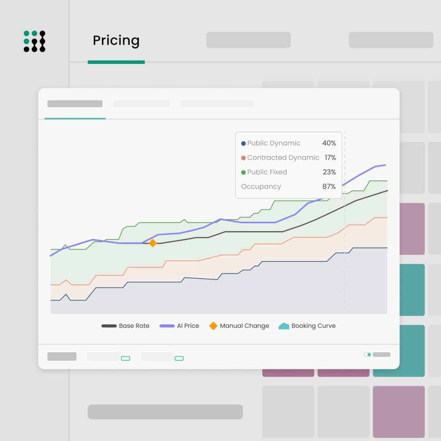Viewport: 441px width, 441px height.
Task: Click the Base Rate legend label
Action: tap(134, 326)
